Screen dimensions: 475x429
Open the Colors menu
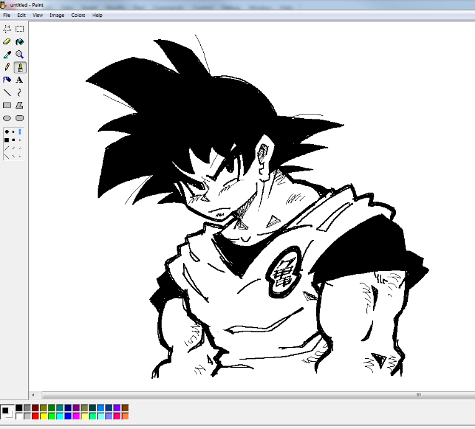78,15
